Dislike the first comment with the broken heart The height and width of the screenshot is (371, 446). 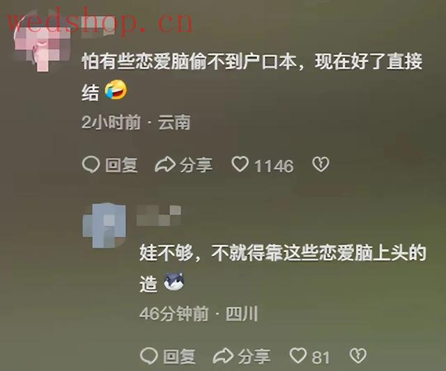click(x=321, y=164)
